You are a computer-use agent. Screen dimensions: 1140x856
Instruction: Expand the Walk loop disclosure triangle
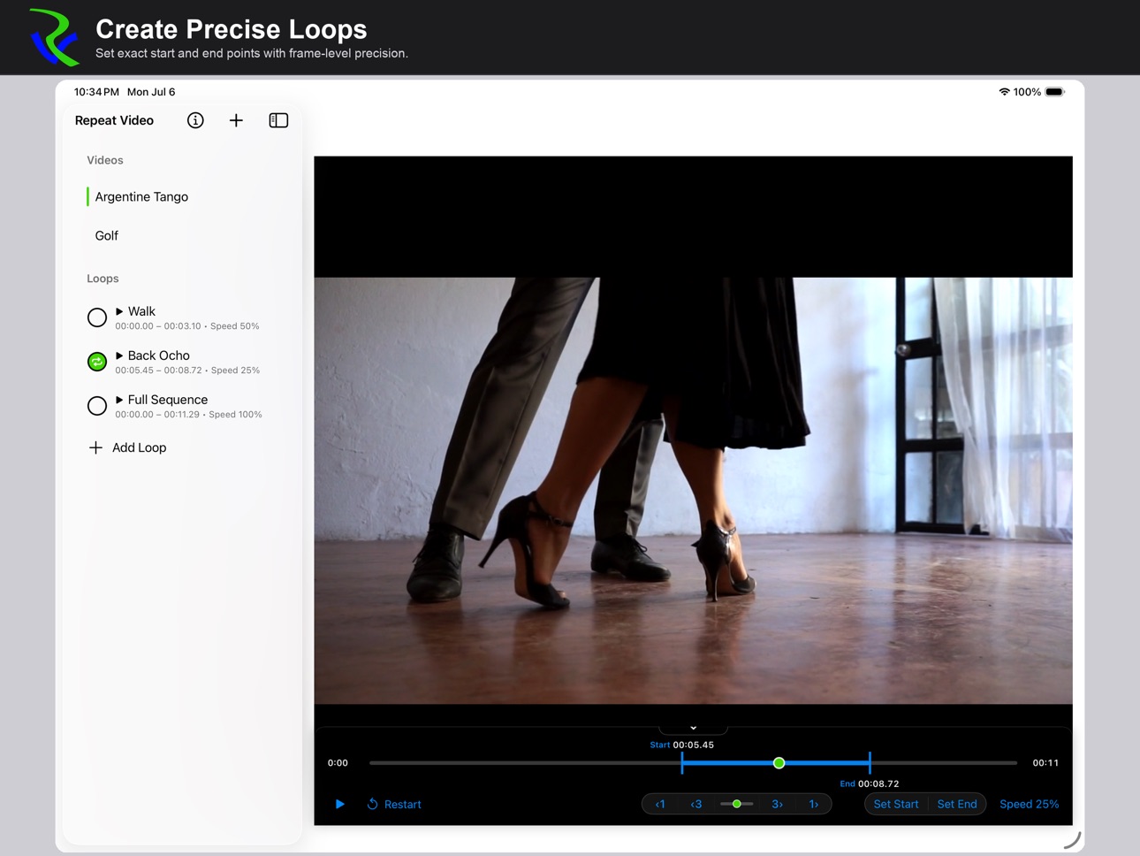(119, 311)
